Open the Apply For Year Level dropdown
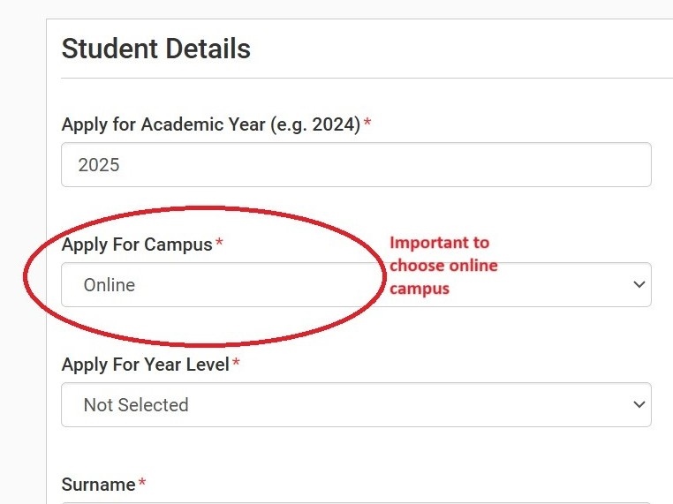Image resolution: width=673 pixels, height=504 pixels. [x=356, y=405]
